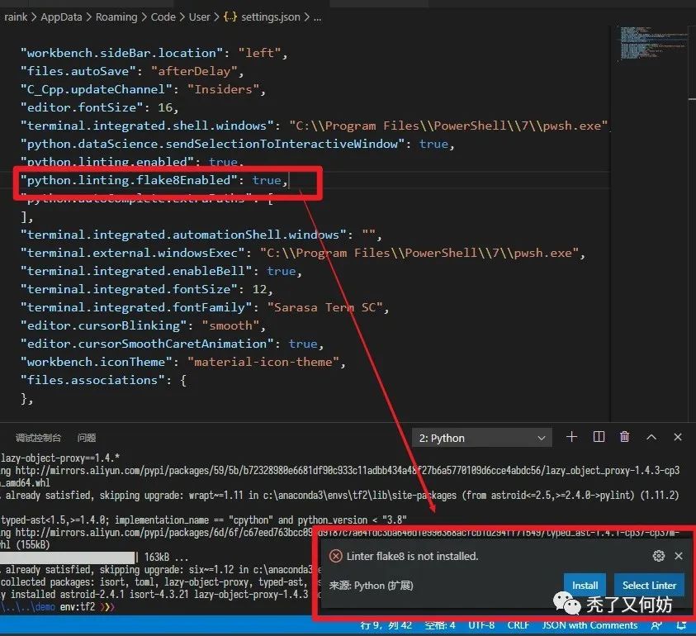Image resolution: width=696 pixels, height=636 pixels.
Task: Switch to debug console tab 调试控制台
Action: click(x=38, y=438)
